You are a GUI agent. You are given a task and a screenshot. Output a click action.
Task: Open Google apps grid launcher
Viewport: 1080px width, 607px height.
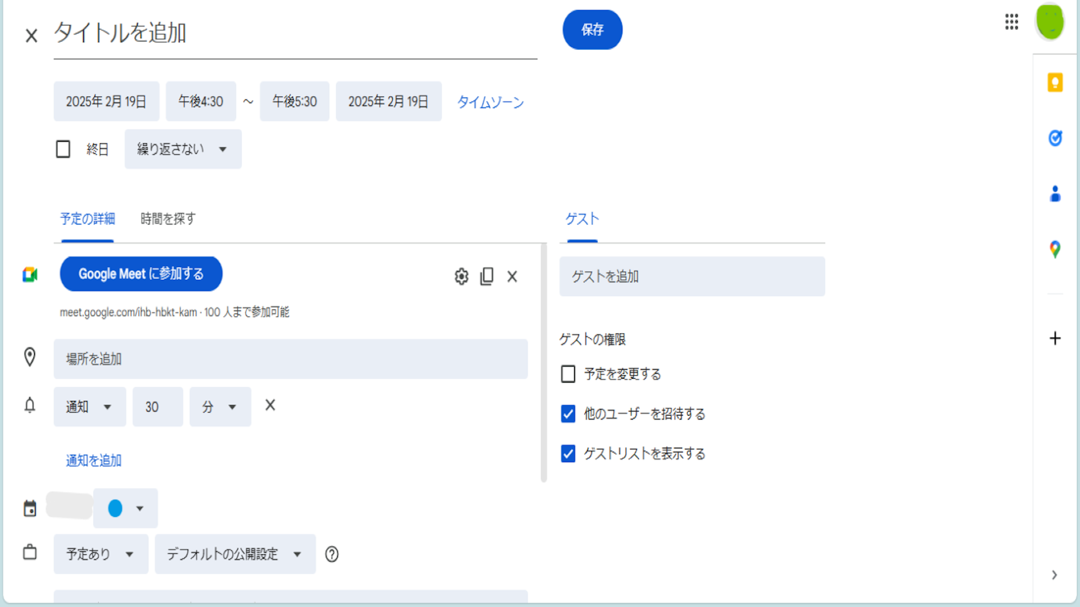(1011, 22)
